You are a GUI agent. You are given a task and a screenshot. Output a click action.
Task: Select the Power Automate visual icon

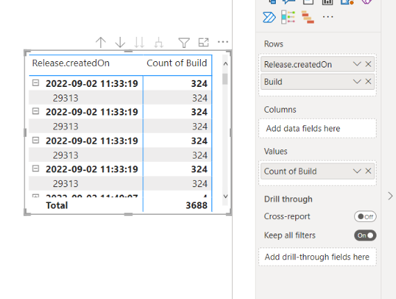coord(269,17)
